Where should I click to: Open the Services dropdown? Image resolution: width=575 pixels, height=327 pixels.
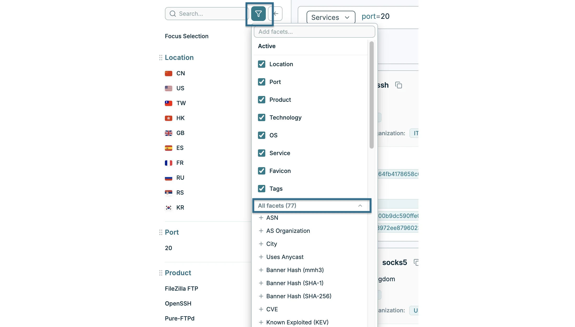[331, 17]
